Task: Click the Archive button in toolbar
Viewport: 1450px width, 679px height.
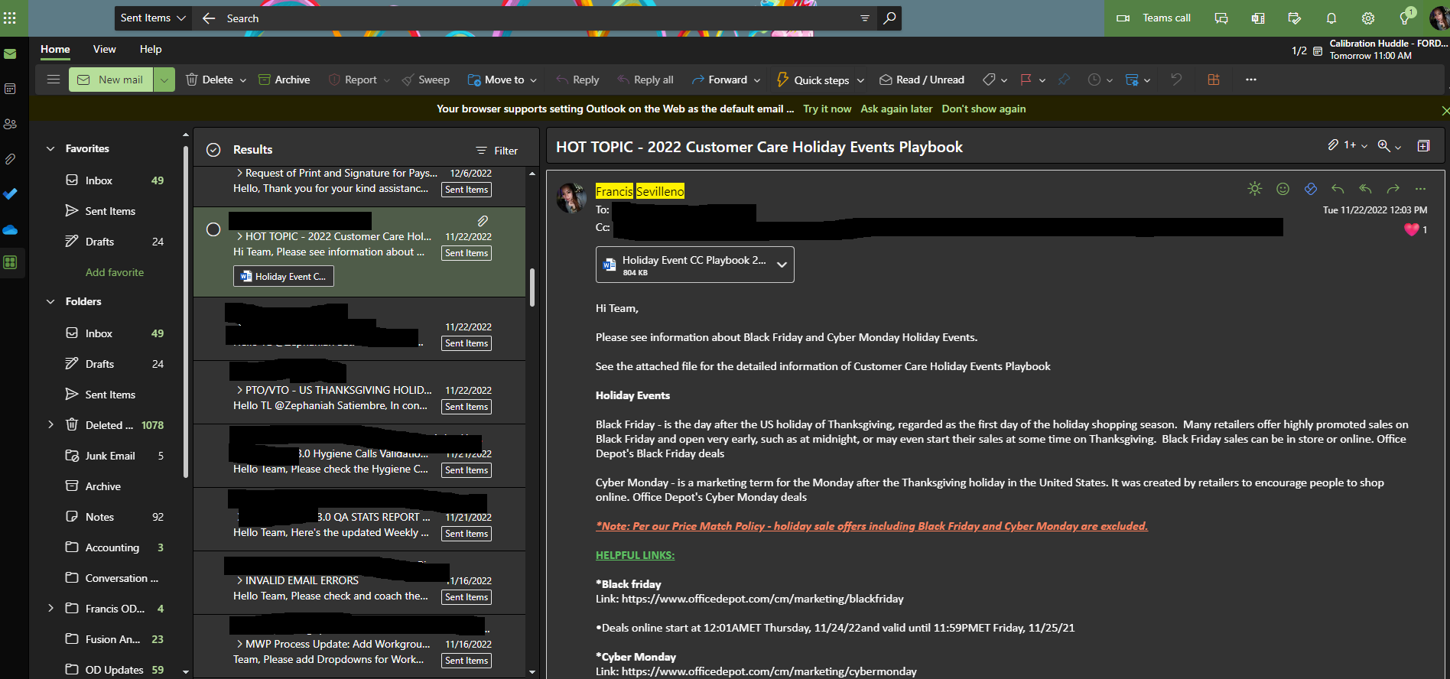Action: tap(284, 80)
